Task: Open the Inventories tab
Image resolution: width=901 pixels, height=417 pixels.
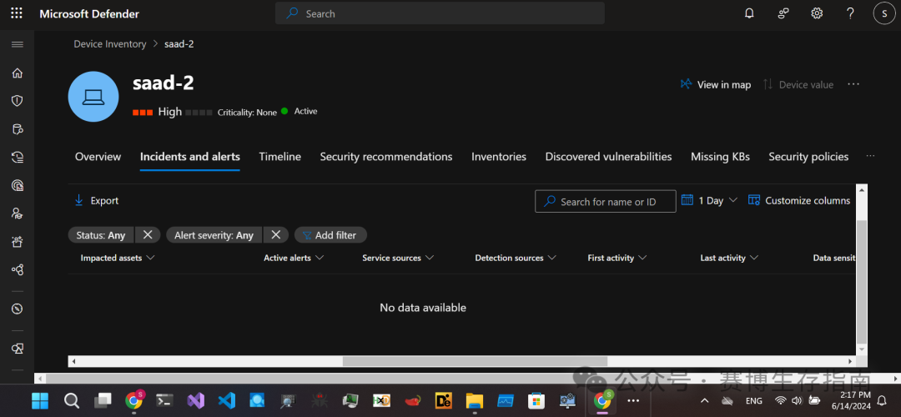Action: [x=499, y=157]
